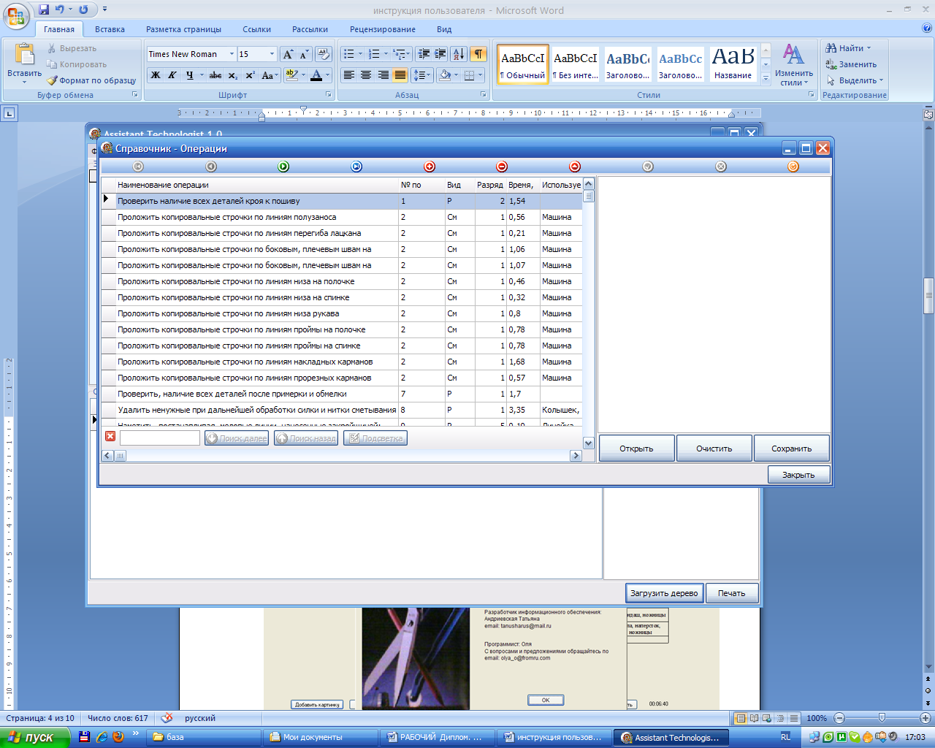Open line spacing dropdown

pos(421,75)
